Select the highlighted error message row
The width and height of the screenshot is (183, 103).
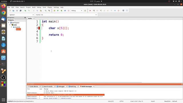[x=66, y=95]
